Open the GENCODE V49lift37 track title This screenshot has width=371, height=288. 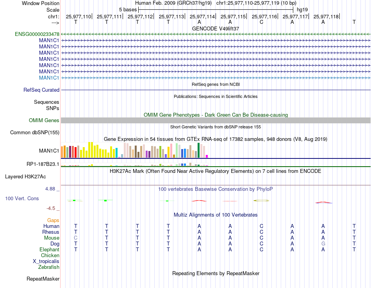(216, 28)
